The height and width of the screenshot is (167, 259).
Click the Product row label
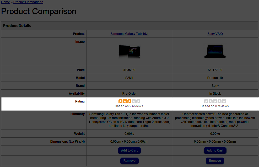click(79, 34)
